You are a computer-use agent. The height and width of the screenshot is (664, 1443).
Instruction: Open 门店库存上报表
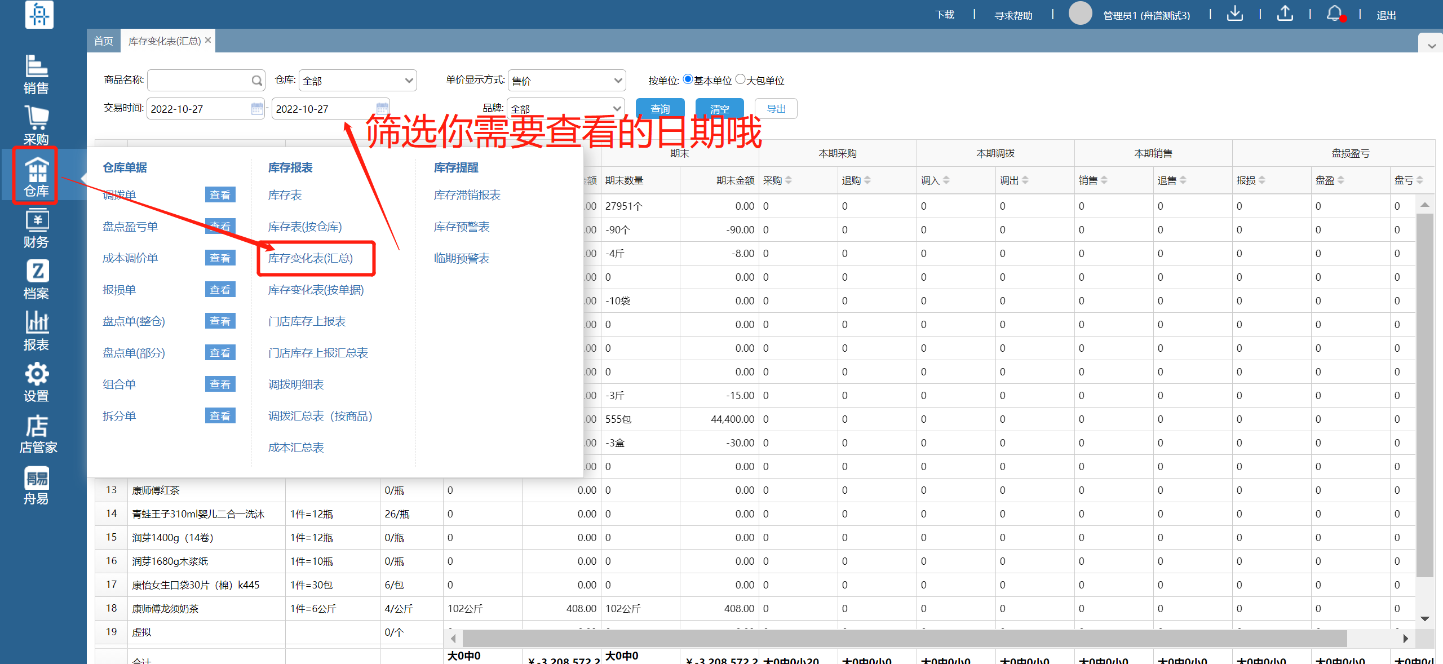(307, 321)
